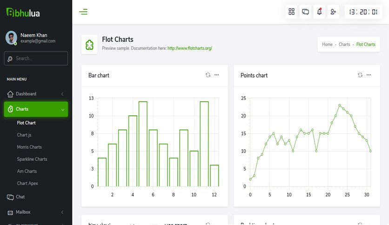Open Am Charts submenu item
The image size is (389, 225).
tap(27, 171)
